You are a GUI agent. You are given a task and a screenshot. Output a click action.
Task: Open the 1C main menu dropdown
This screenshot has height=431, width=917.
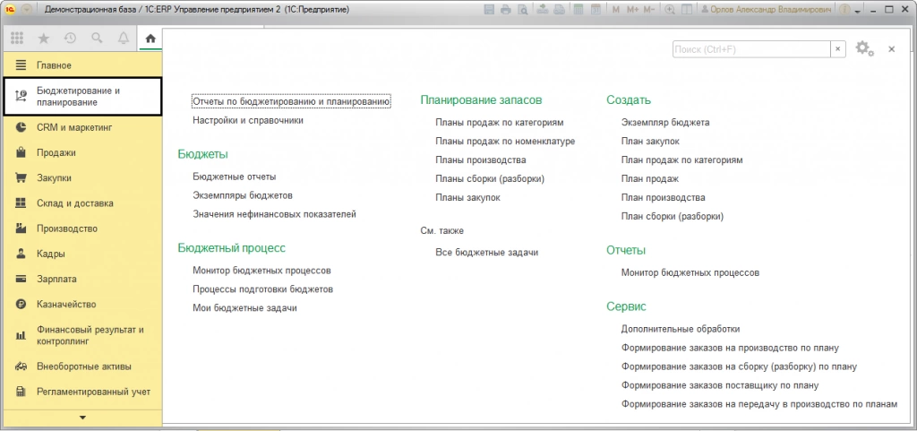[28, 10]
